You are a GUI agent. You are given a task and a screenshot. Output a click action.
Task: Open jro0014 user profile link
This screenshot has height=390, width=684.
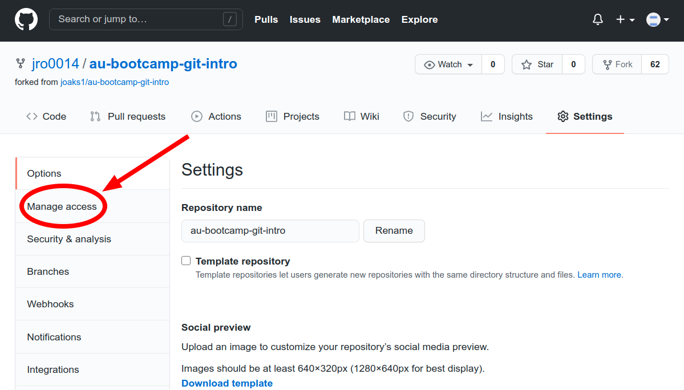tap(55, 64)
